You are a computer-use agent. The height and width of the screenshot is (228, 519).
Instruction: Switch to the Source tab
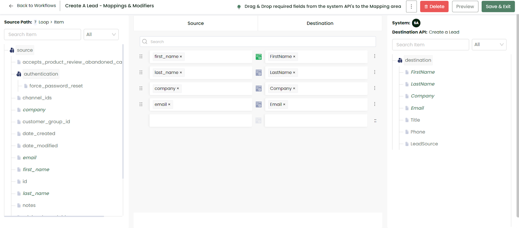pyautogui.click(x=196, y=23)
